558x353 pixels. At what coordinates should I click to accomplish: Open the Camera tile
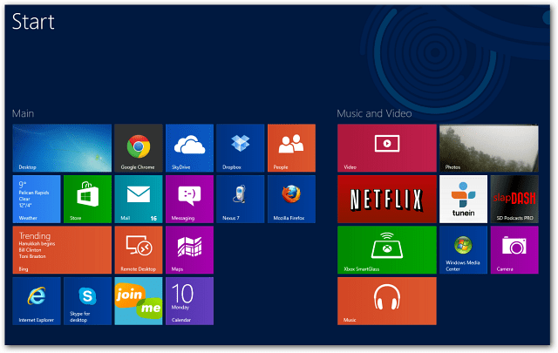coord(514,250)
